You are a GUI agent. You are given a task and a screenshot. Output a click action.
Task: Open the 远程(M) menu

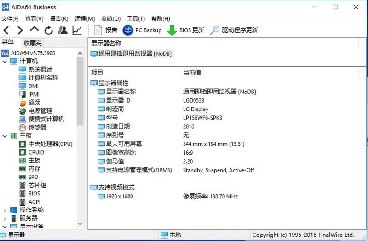[x=85, y=18]
